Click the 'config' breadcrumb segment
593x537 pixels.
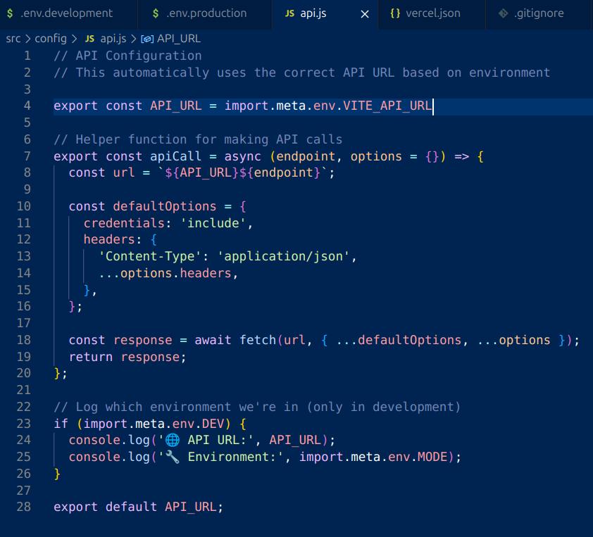pyautogui.click(x=51, y=39)
